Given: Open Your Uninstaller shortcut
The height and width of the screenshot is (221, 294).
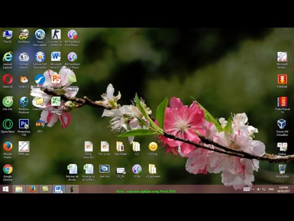Looking at the screenshot, I should 40,38.
